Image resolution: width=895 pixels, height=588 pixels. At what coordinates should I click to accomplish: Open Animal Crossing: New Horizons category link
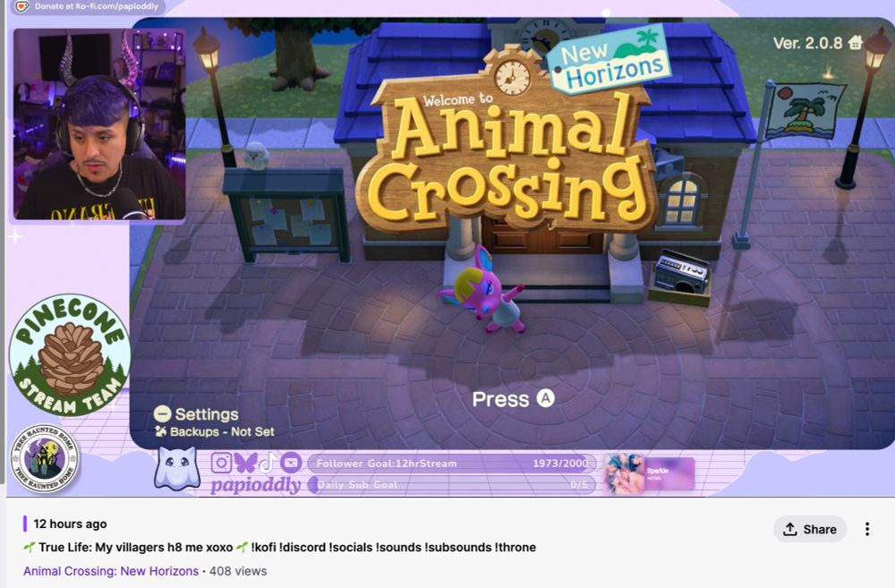[x=111, y=571]
